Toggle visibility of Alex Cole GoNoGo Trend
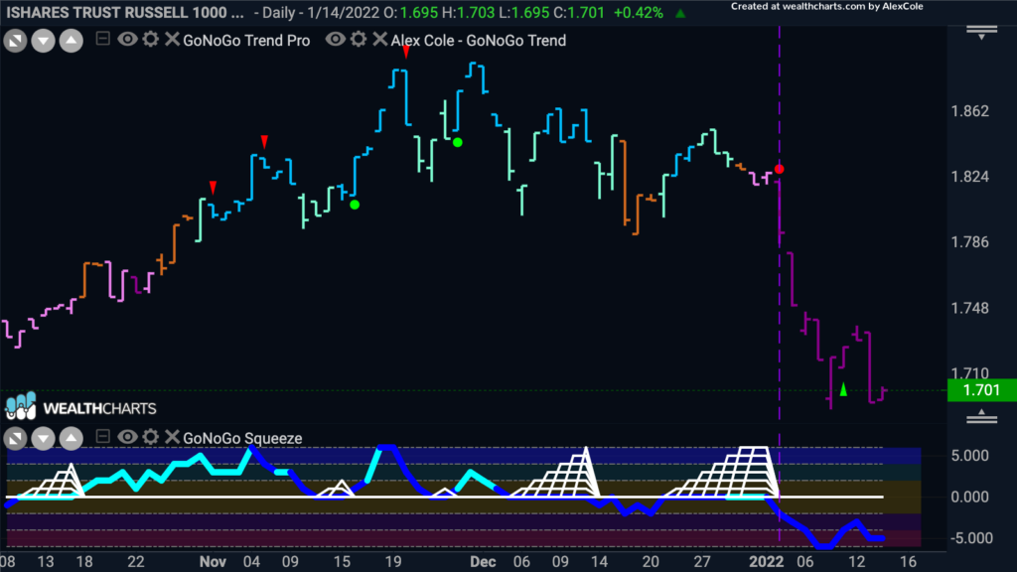The height and width of the screenshot is (572, 1017). (336, 40)
